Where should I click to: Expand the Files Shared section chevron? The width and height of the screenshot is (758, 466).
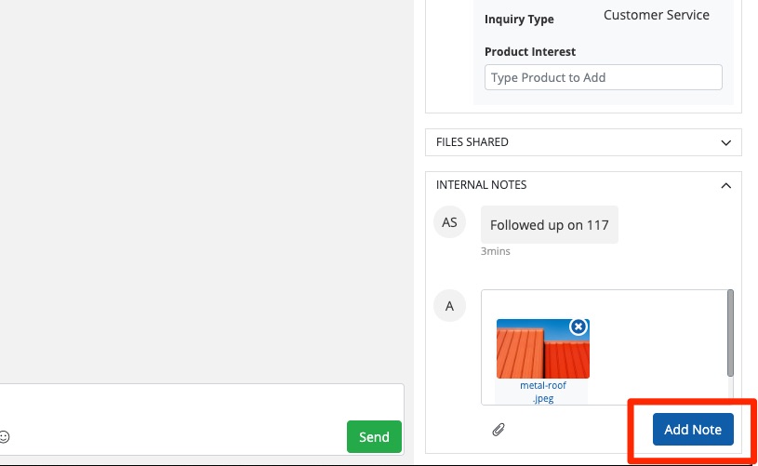(726, 142)
